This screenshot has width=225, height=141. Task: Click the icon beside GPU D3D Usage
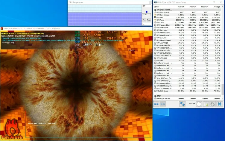(155, 43)
